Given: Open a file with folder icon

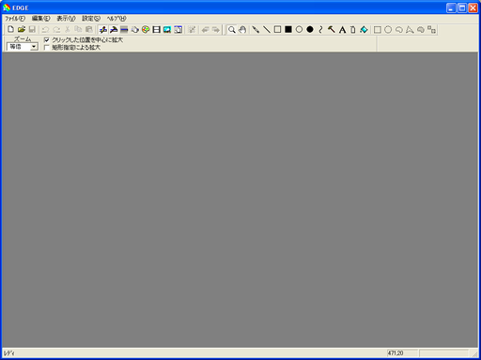Looking at the screenshot, I should [x=22, y=29].
